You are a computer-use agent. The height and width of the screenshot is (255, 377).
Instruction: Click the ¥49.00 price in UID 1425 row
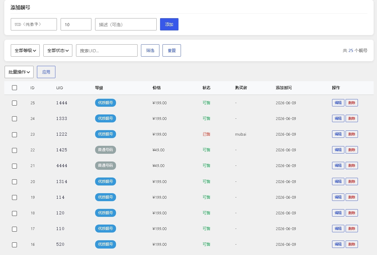(x=158, y=150)
